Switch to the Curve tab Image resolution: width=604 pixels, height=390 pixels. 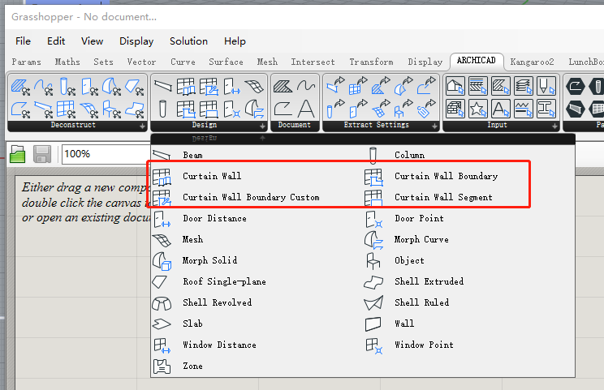183,62
